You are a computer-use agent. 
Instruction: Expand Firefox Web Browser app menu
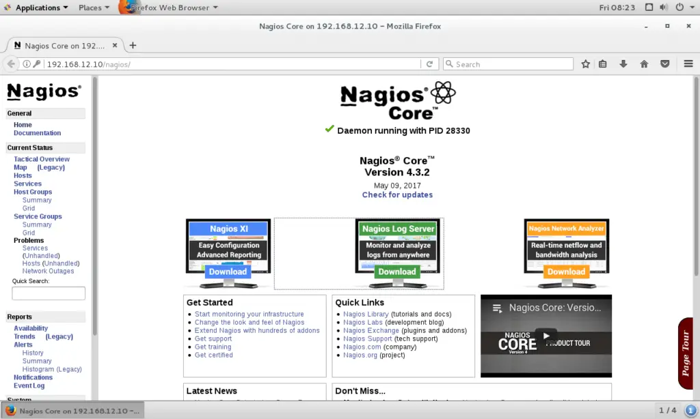click(170, 8)
